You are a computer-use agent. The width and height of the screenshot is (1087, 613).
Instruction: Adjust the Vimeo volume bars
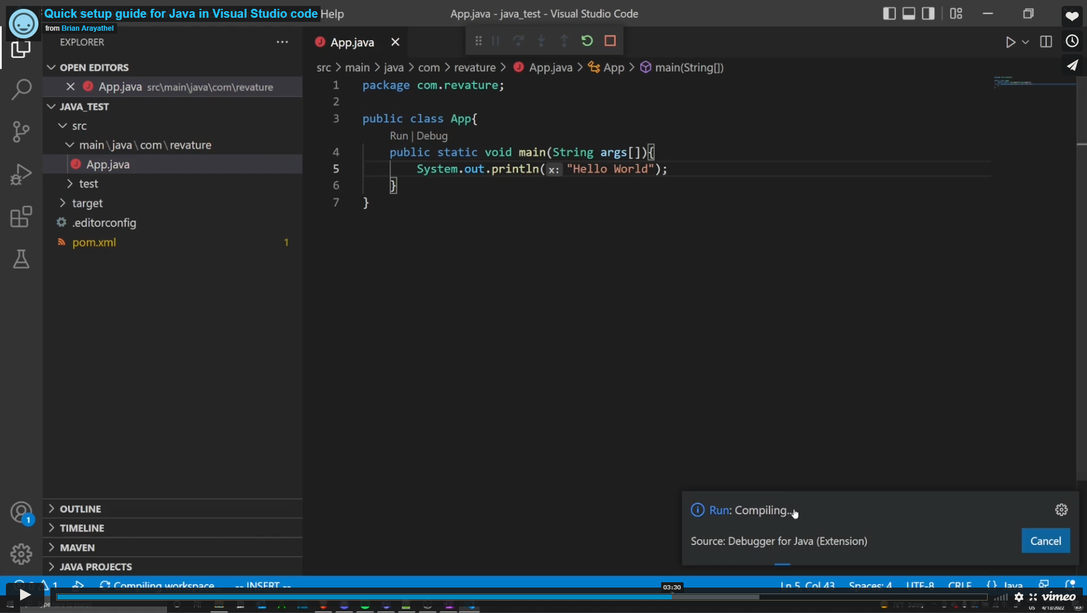coord(1001,597)
